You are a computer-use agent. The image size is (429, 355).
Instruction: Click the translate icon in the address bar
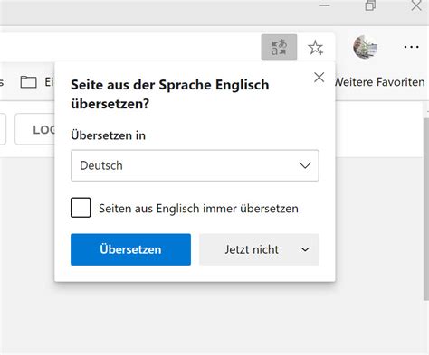coord(279,47)
